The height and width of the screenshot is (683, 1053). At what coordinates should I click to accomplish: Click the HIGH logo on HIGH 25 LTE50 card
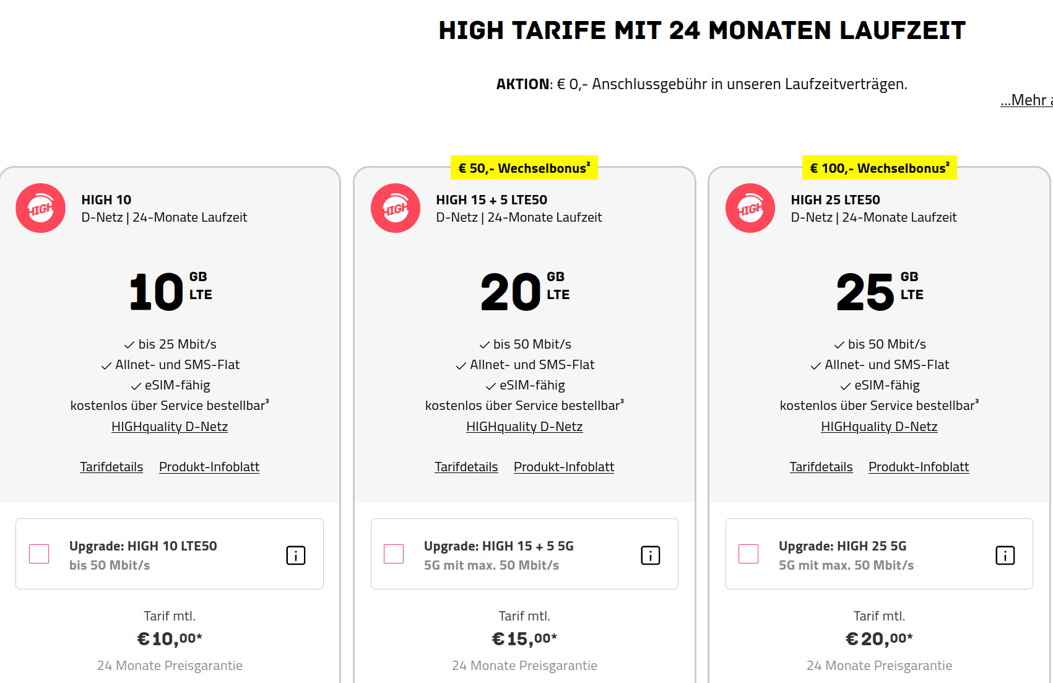click(750, 208)
